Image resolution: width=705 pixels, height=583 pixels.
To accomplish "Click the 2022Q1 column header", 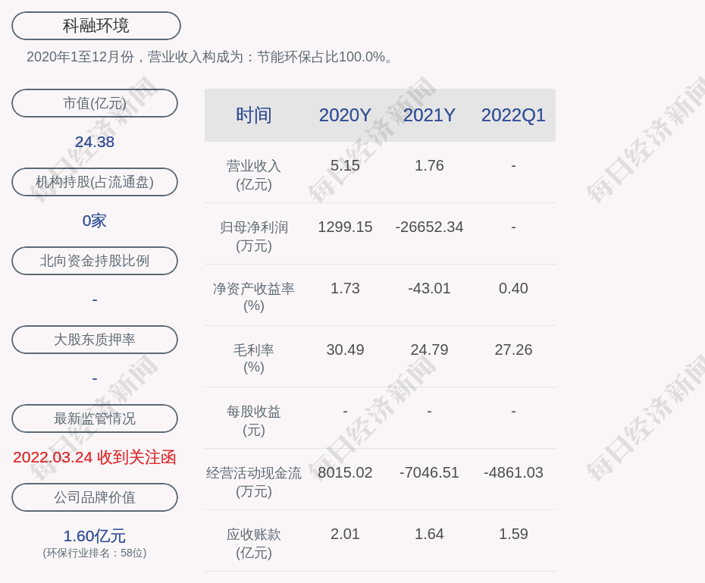I will coord(513,115).
